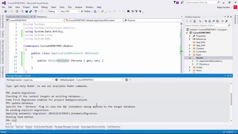This screenshot has width=238, height=134.
Task: Open the Azure App Service Activity tab
Action: [93, 127]
